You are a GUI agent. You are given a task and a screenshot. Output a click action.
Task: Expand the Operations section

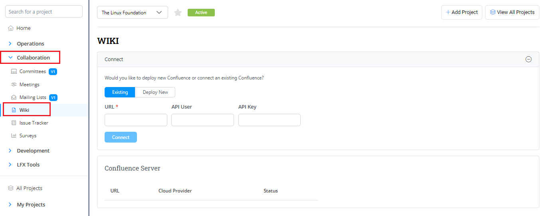coord(10,44)
